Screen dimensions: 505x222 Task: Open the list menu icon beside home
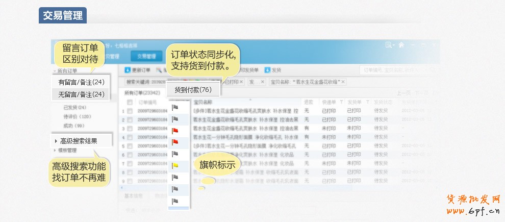(390, 45)
